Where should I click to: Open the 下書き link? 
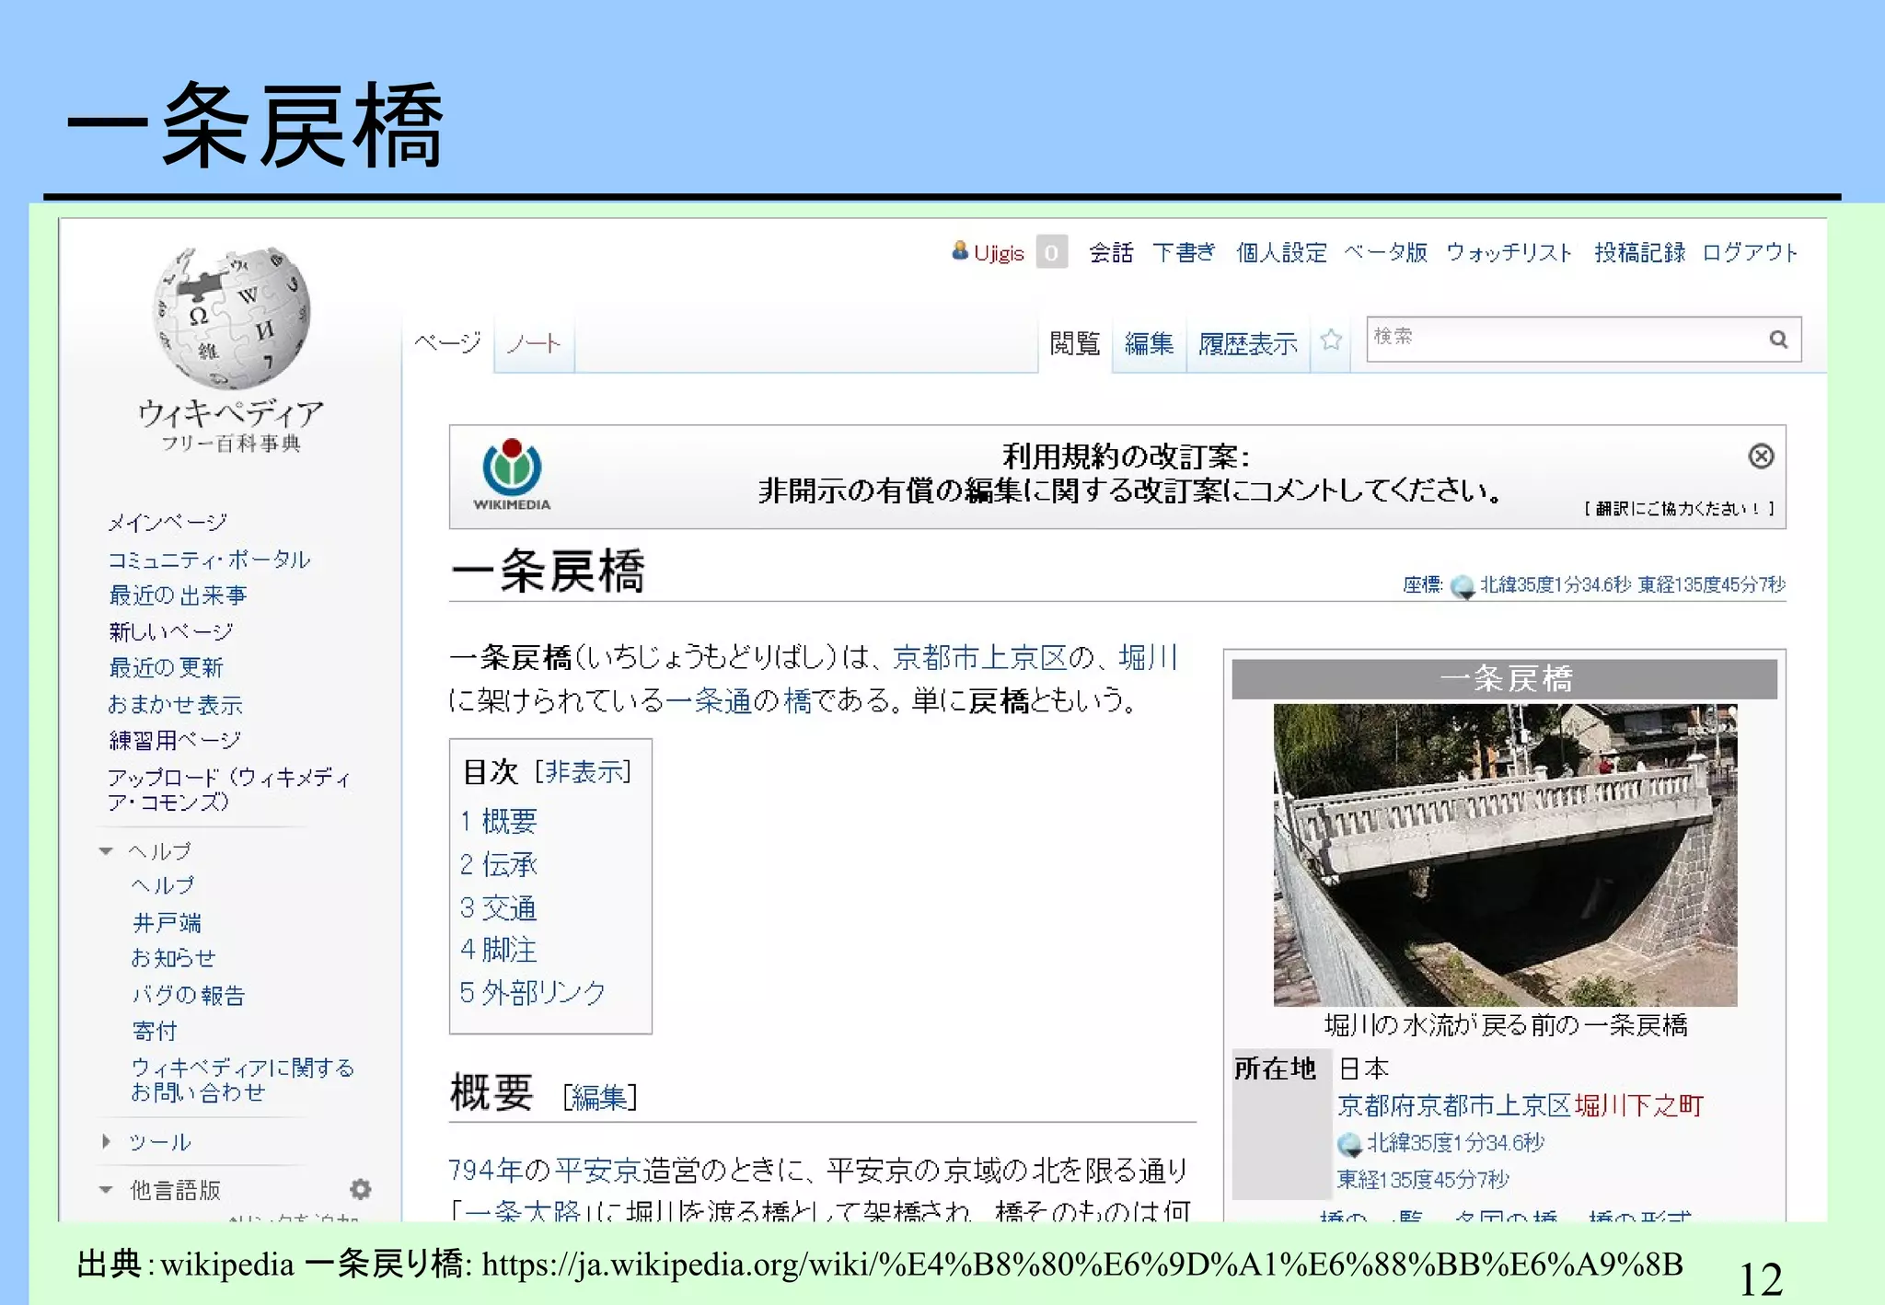tap(1184, 253)
